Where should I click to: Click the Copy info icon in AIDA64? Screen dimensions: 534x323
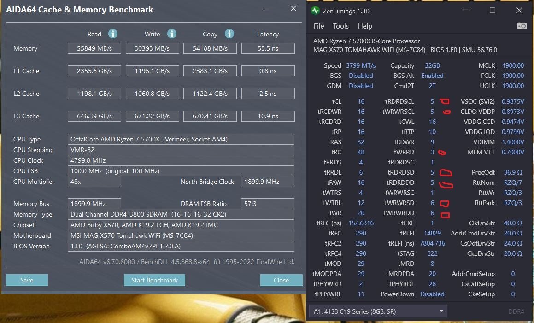pos(229,34)
